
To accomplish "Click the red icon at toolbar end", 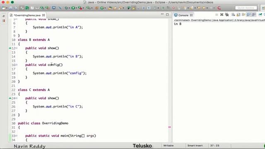I will (219, 8).
